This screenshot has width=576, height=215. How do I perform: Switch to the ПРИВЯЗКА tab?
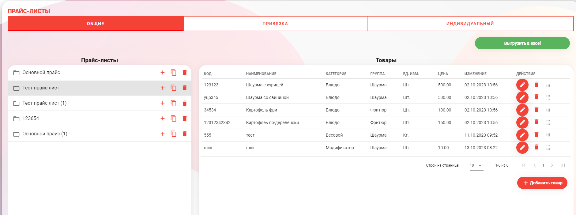[275, 24]
